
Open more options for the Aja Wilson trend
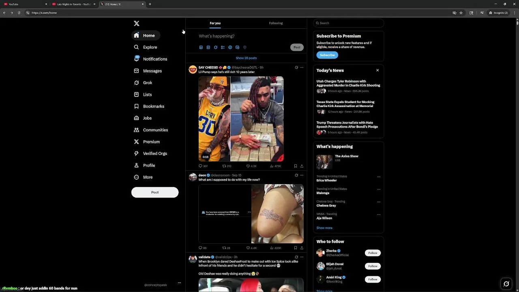[379, 215]
